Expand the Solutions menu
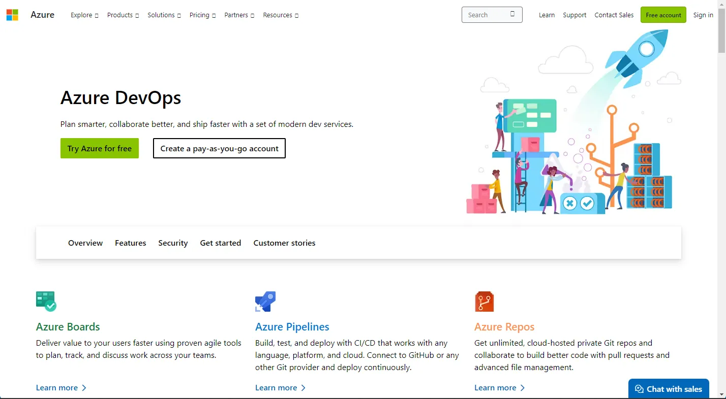 (x=164, y=15)
